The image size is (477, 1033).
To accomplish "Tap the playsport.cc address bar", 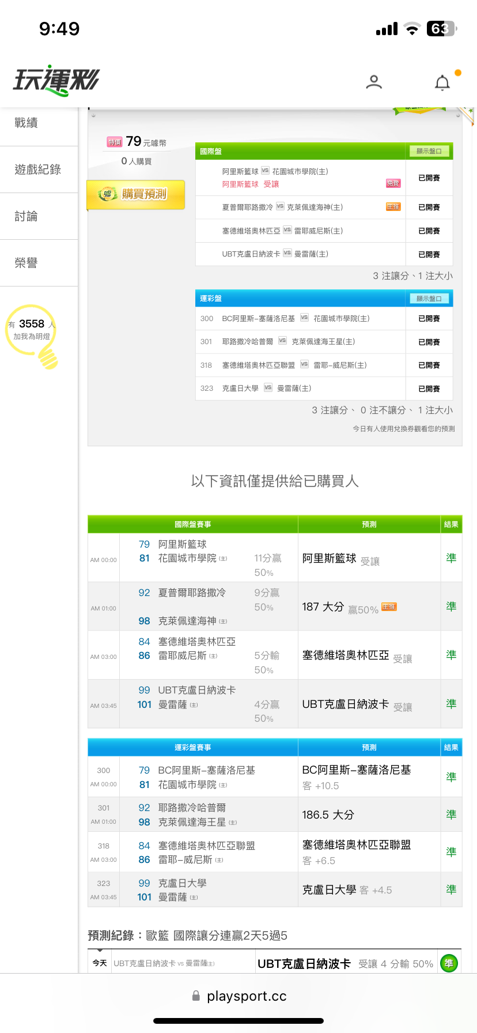I will click(238, 996).
